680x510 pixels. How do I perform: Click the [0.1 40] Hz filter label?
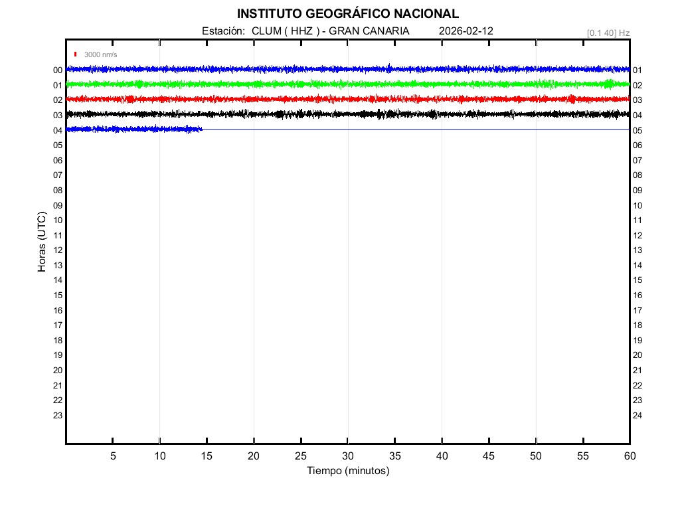point(608,33)
